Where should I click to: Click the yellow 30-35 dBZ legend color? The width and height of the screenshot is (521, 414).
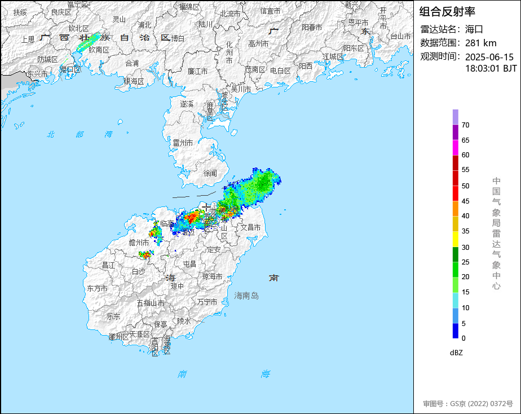pos(455,239)
